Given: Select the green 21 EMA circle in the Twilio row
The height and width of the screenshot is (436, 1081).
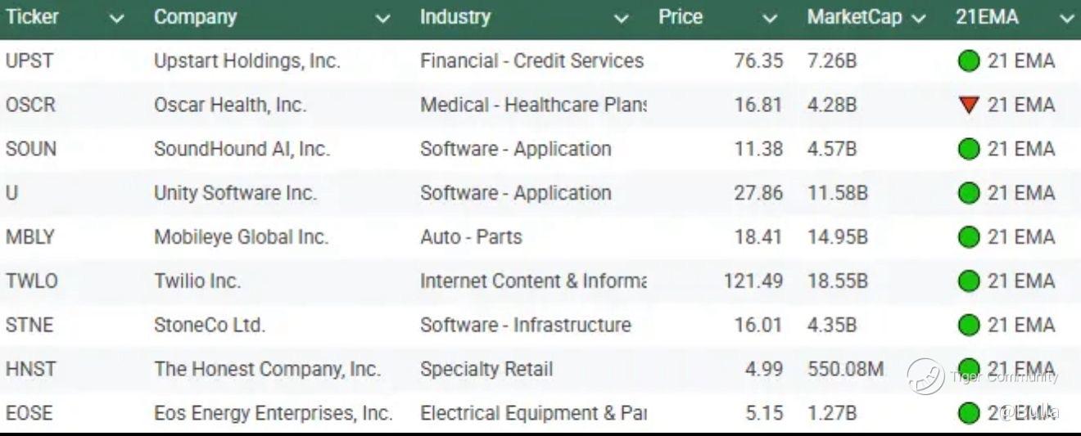Looking at the screenshot, I should click(x=969, y=281).
